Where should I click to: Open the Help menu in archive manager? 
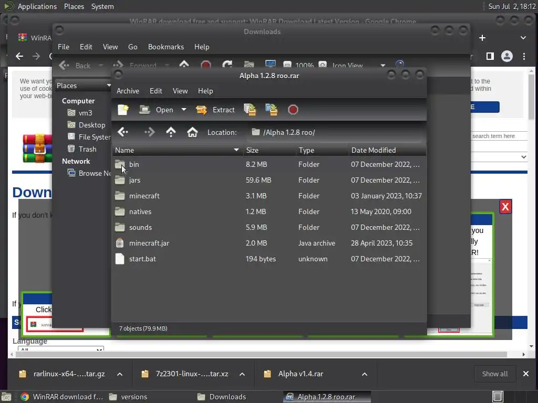click(x=205, y=91)
